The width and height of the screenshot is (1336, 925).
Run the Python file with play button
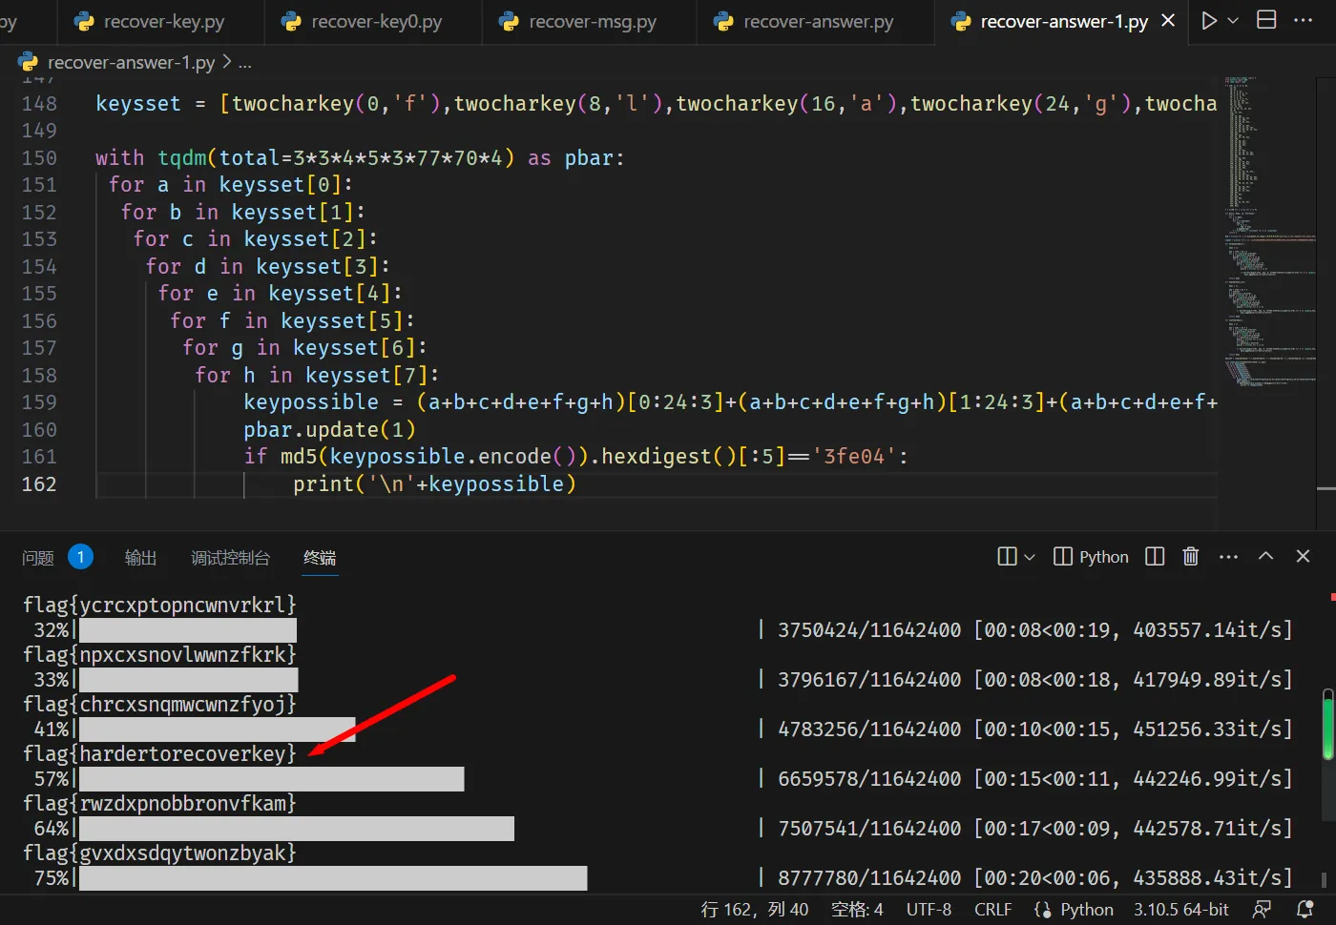[1209, 21]
